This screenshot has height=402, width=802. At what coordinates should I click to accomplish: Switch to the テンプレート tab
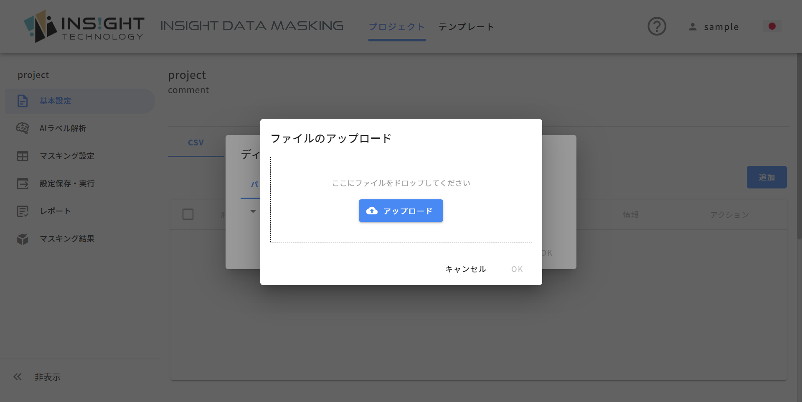(466, 27)
